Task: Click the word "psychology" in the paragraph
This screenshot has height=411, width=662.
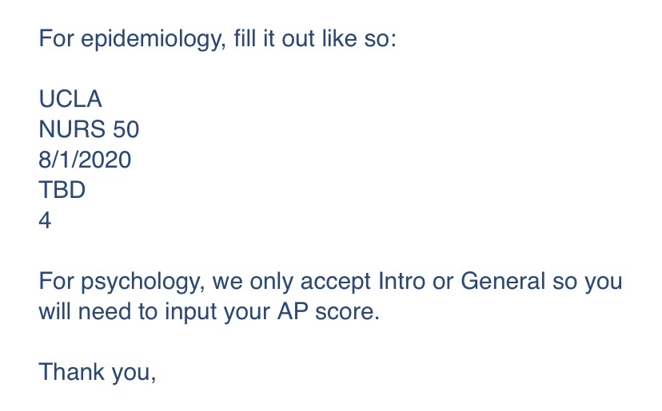Action: coord(143,282)
